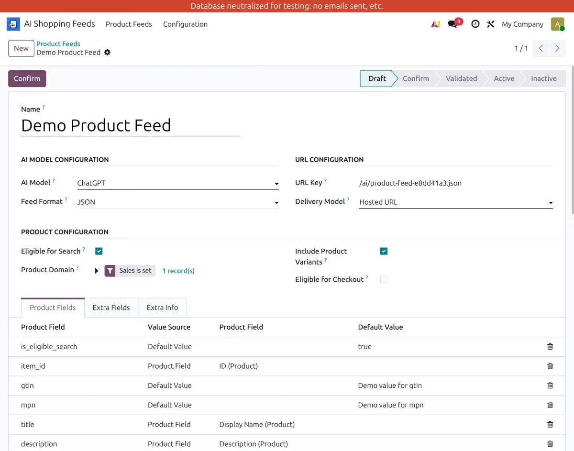
Task: Open developer tools via the wrench icon
Action: click(x=490, y=24)
